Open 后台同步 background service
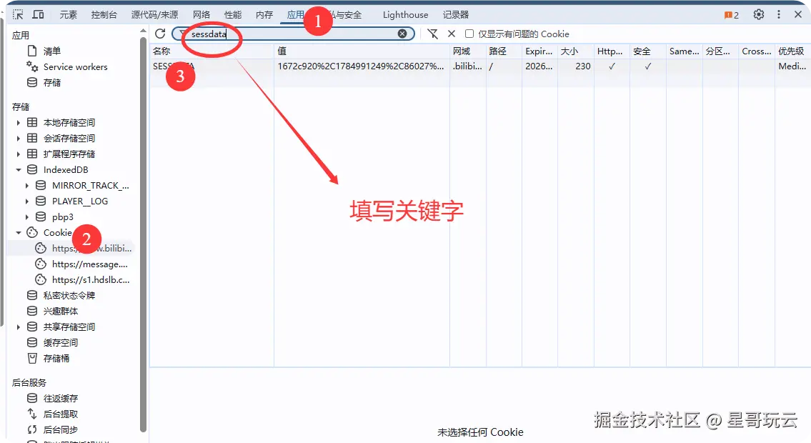Image resolution: width=811 pixels, height=443 pixels. (61, 429)
